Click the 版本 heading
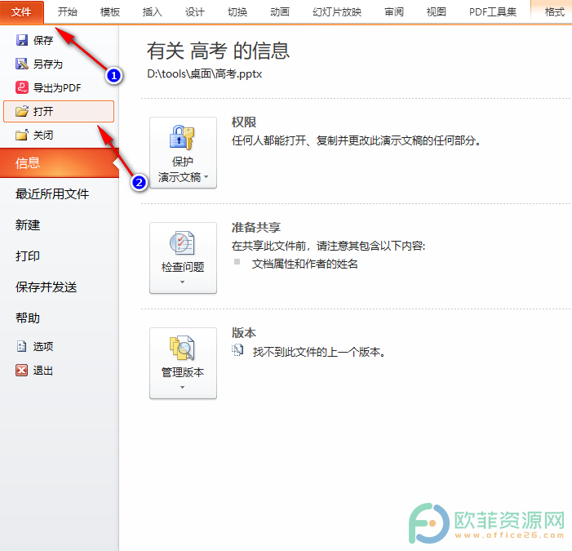572x551 pixels. click(244, 333)
